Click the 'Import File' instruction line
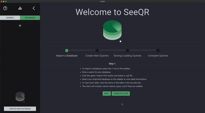This screenshot has width=205, height=113. click(107, 76)
